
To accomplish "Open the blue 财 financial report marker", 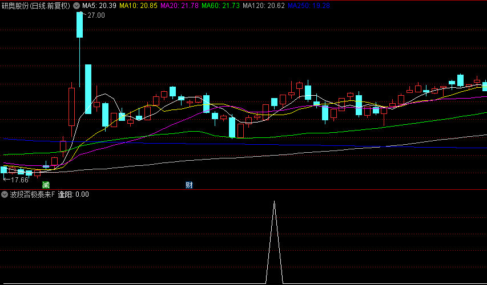I will 189,185.
